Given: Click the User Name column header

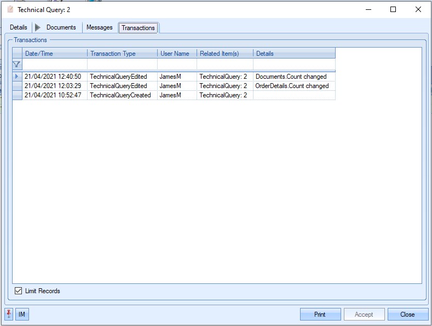Looking at the screenshot, I should (x=176, y=54).
